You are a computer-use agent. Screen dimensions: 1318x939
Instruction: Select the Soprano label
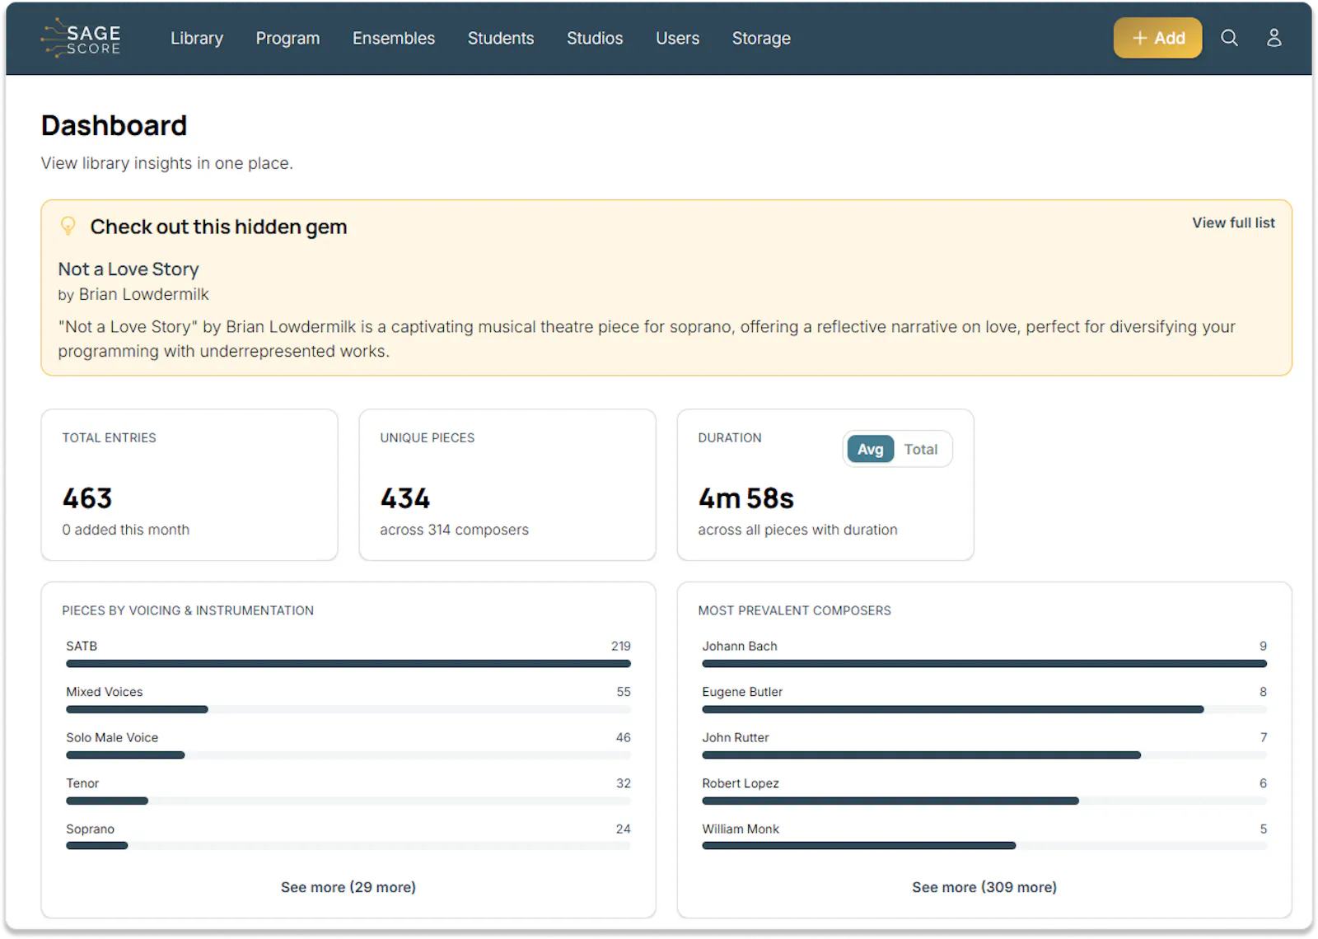coord(90,829)
